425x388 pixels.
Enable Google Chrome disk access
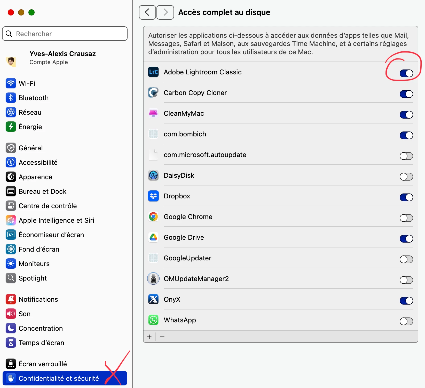[x=406, y=218]
